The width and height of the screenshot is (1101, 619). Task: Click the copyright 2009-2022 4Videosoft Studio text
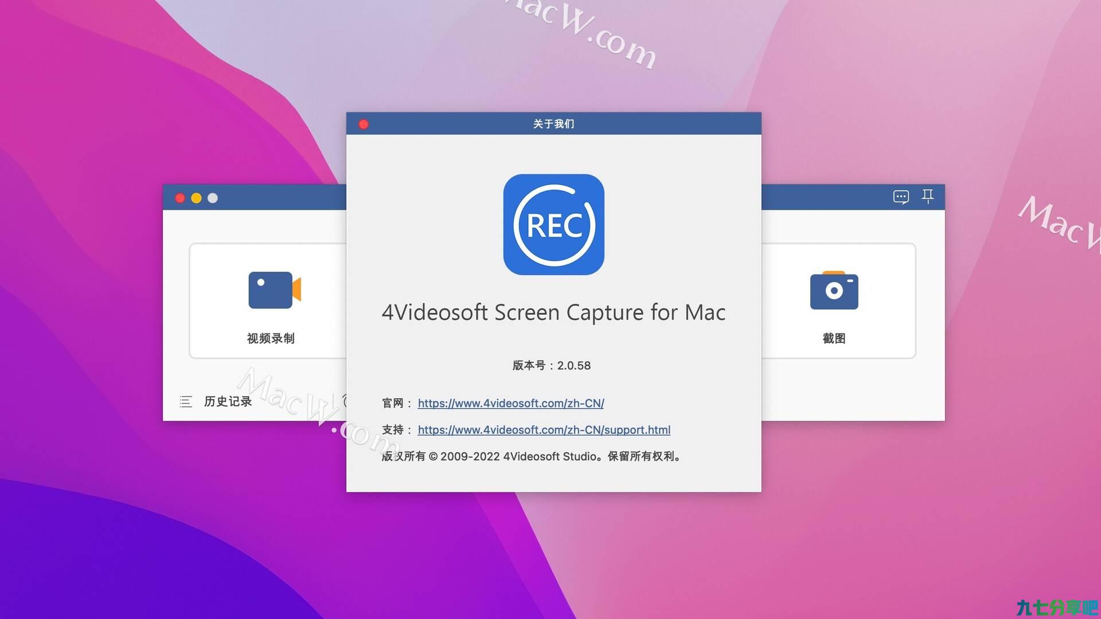pos(532,456)
